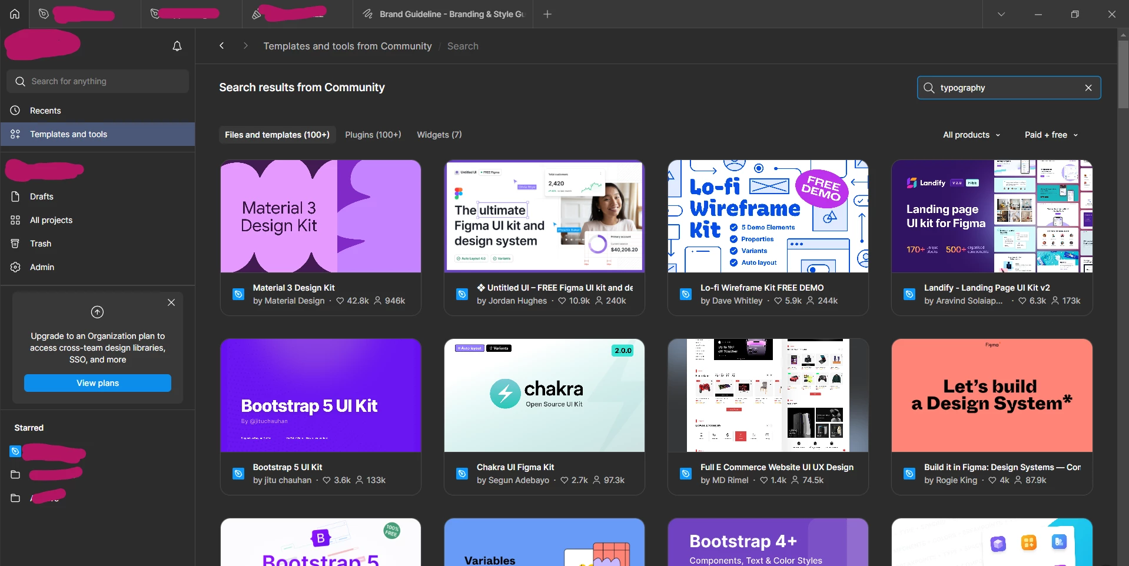Click the home icon in the tab bar

coord(15,14)
